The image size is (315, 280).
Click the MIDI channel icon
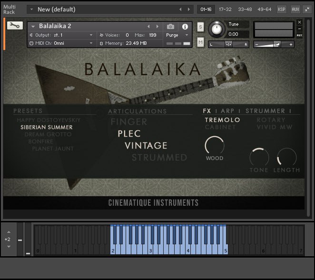[31, 43]
